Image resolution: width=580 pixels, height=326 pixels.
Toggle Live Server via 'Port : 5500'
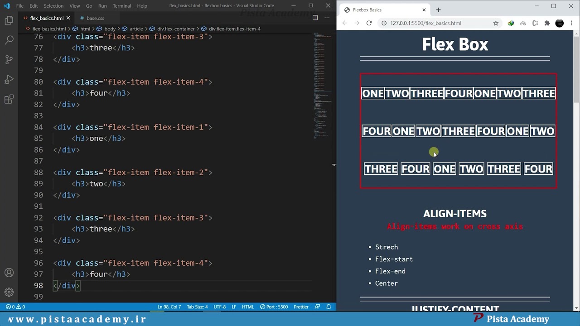pos(274,307)
